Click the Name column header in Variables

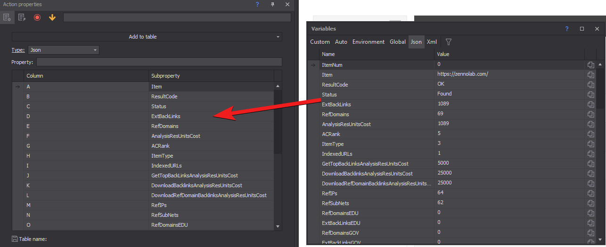coord(377,54)
